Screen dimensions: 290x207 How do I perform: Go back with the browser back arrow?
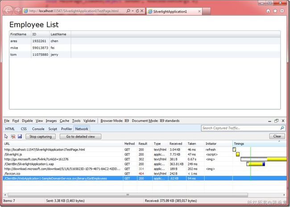click(8, 11)
